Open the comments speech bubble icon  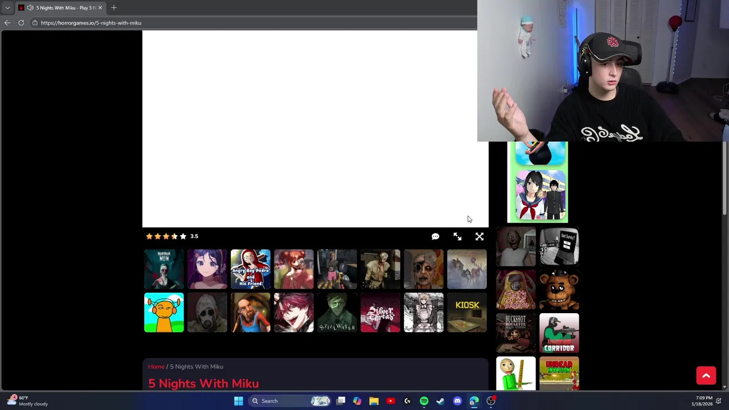(435, 236)
